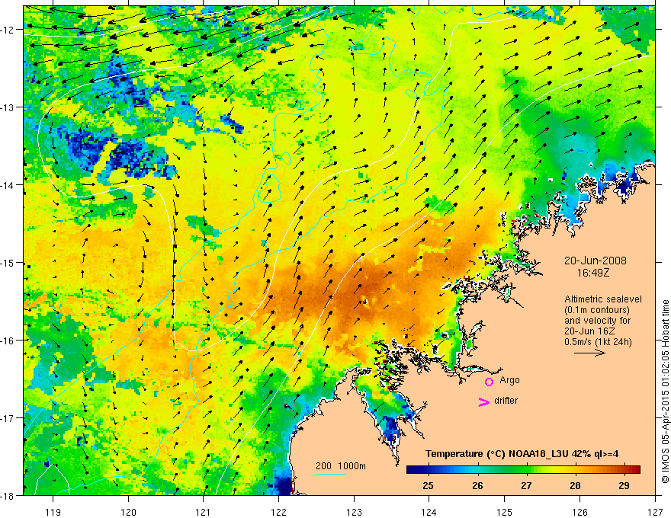Image resolution: width=671 pixels, height=518 pixels.
Task: Click the cyan 200 1000m depth contour line sample
Action: click(331, 474)
